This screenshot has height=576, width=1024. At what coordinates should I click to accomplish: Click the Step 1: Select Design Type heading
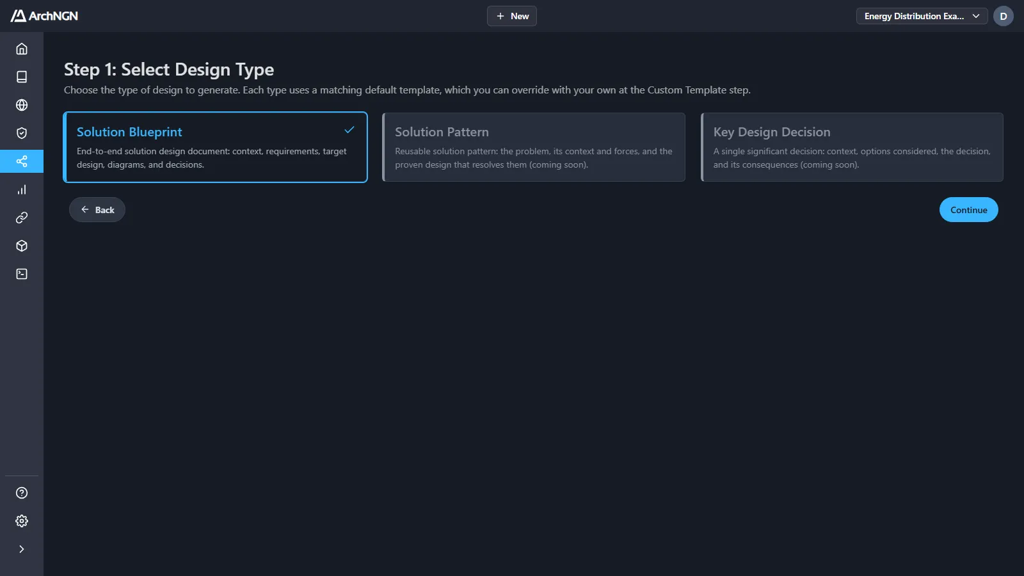click(x=169, y=69)
